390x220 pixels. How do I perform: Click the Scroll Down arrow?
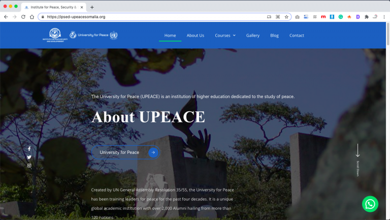(357, 151)
